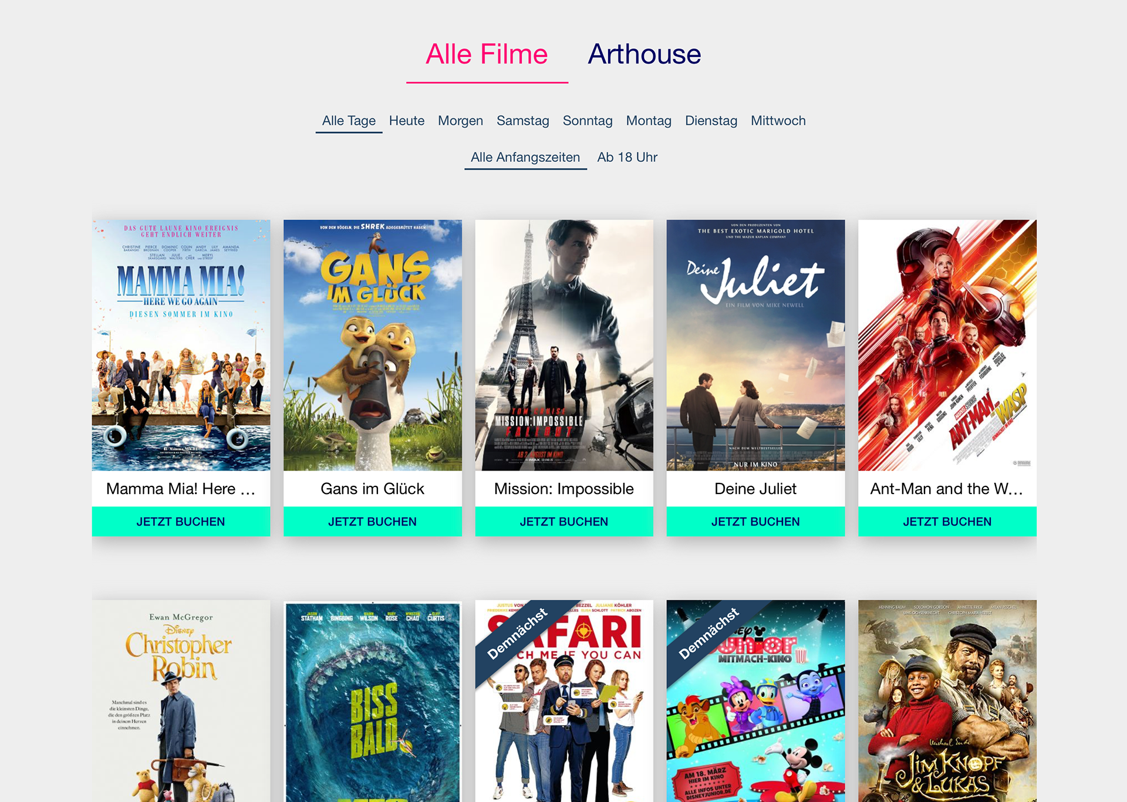Select the Mittwoch day filter
The width and height of the screenshot is (1127, 802).
tap(778, 120)
